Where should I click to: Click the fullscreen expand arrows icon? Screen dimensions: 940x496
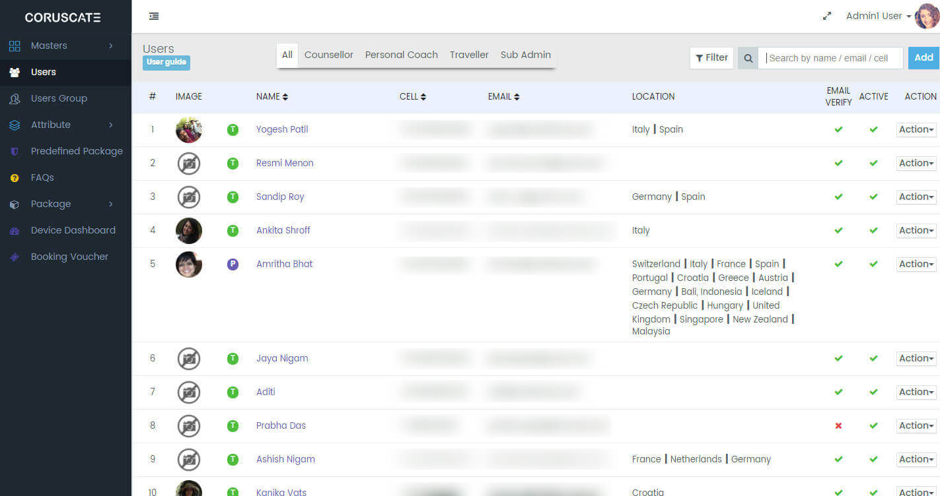[x=826, y=16]
